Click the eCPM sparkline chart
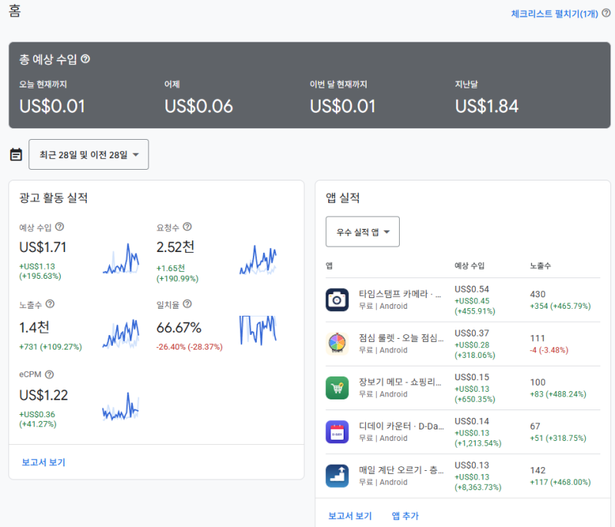 (x=121, y=406)
